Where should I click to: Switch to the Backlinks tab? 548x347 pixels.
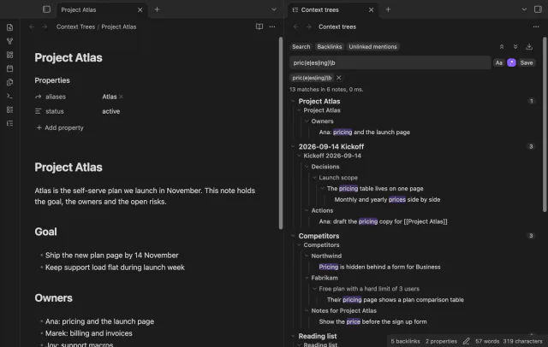329,47
